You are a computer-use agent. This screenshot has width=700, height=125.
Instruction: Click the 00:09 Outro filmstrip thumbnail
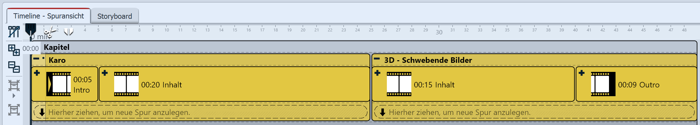point(603,84)
